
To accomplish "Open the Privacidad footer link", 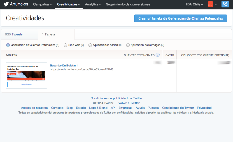I will pos(204,108).
